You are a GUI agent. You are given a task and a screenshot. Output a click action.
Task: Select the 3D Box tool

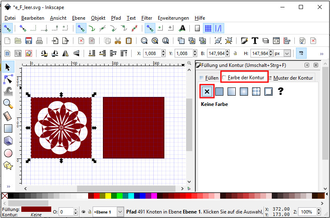tap(8, 141)
